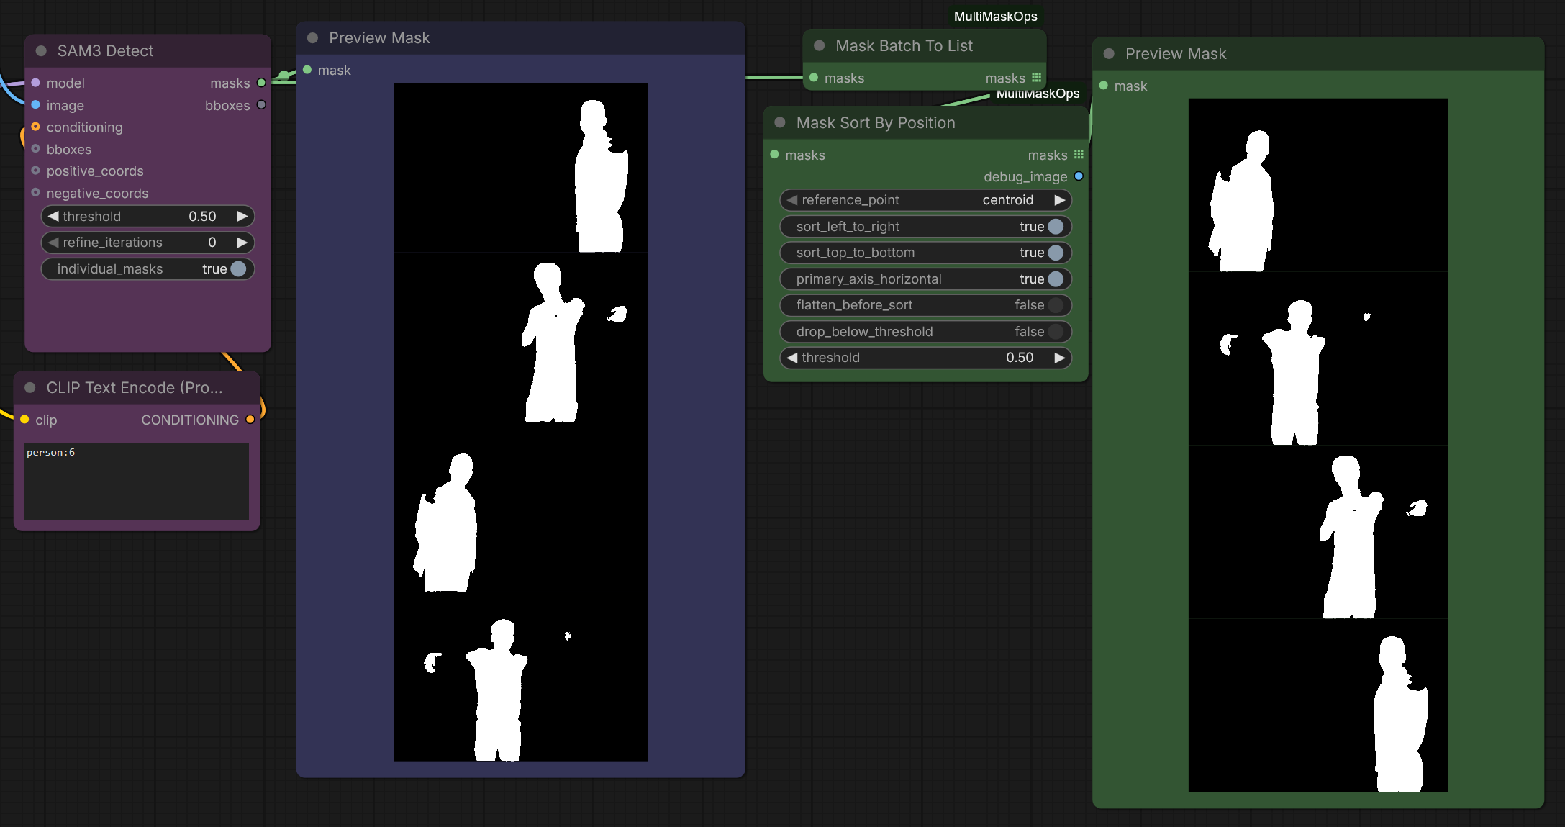Screen dimensions: 1565x827
Task: Select previous reference_point option with left arrow
Action: [x=791, y=200]
